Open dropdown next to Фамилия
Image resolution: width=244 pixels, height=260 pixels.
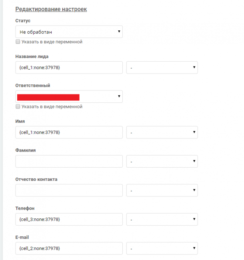[162, 162]
